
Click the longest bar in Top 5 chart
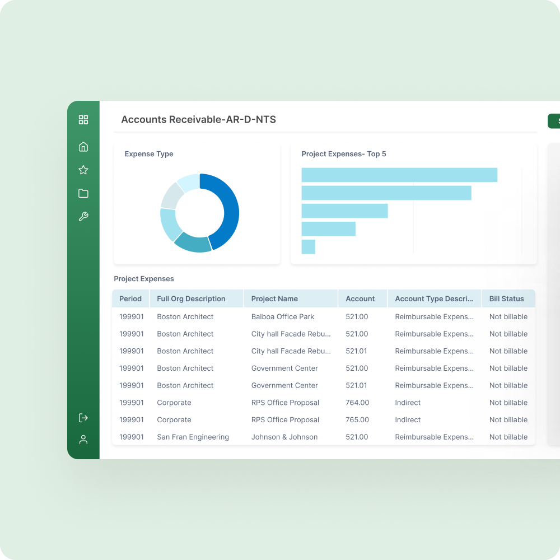click(x=399, y=175)
